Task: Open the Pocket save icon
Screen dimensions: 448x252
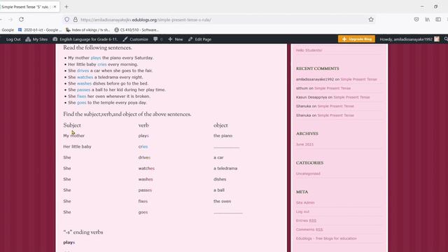Action: click(x=416, y=20)
